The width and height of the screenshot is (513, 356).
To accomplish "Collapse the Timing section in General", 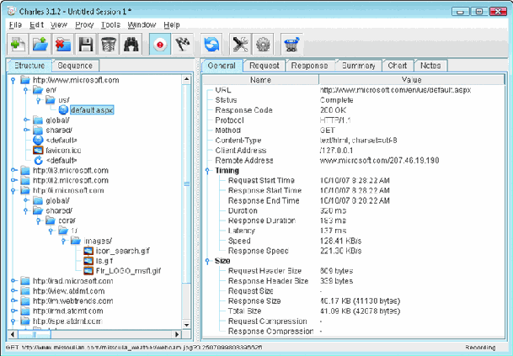I will 207,171.
